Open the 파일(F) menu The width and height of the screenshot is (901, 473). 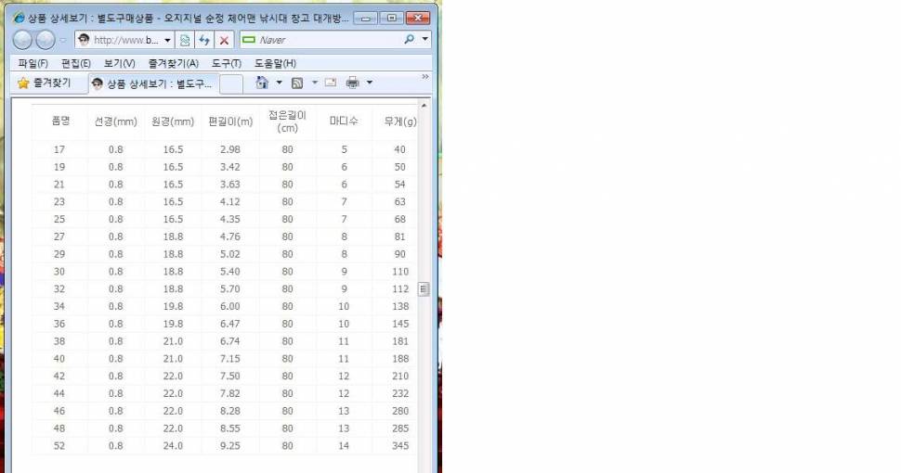[x=33, y=63]
